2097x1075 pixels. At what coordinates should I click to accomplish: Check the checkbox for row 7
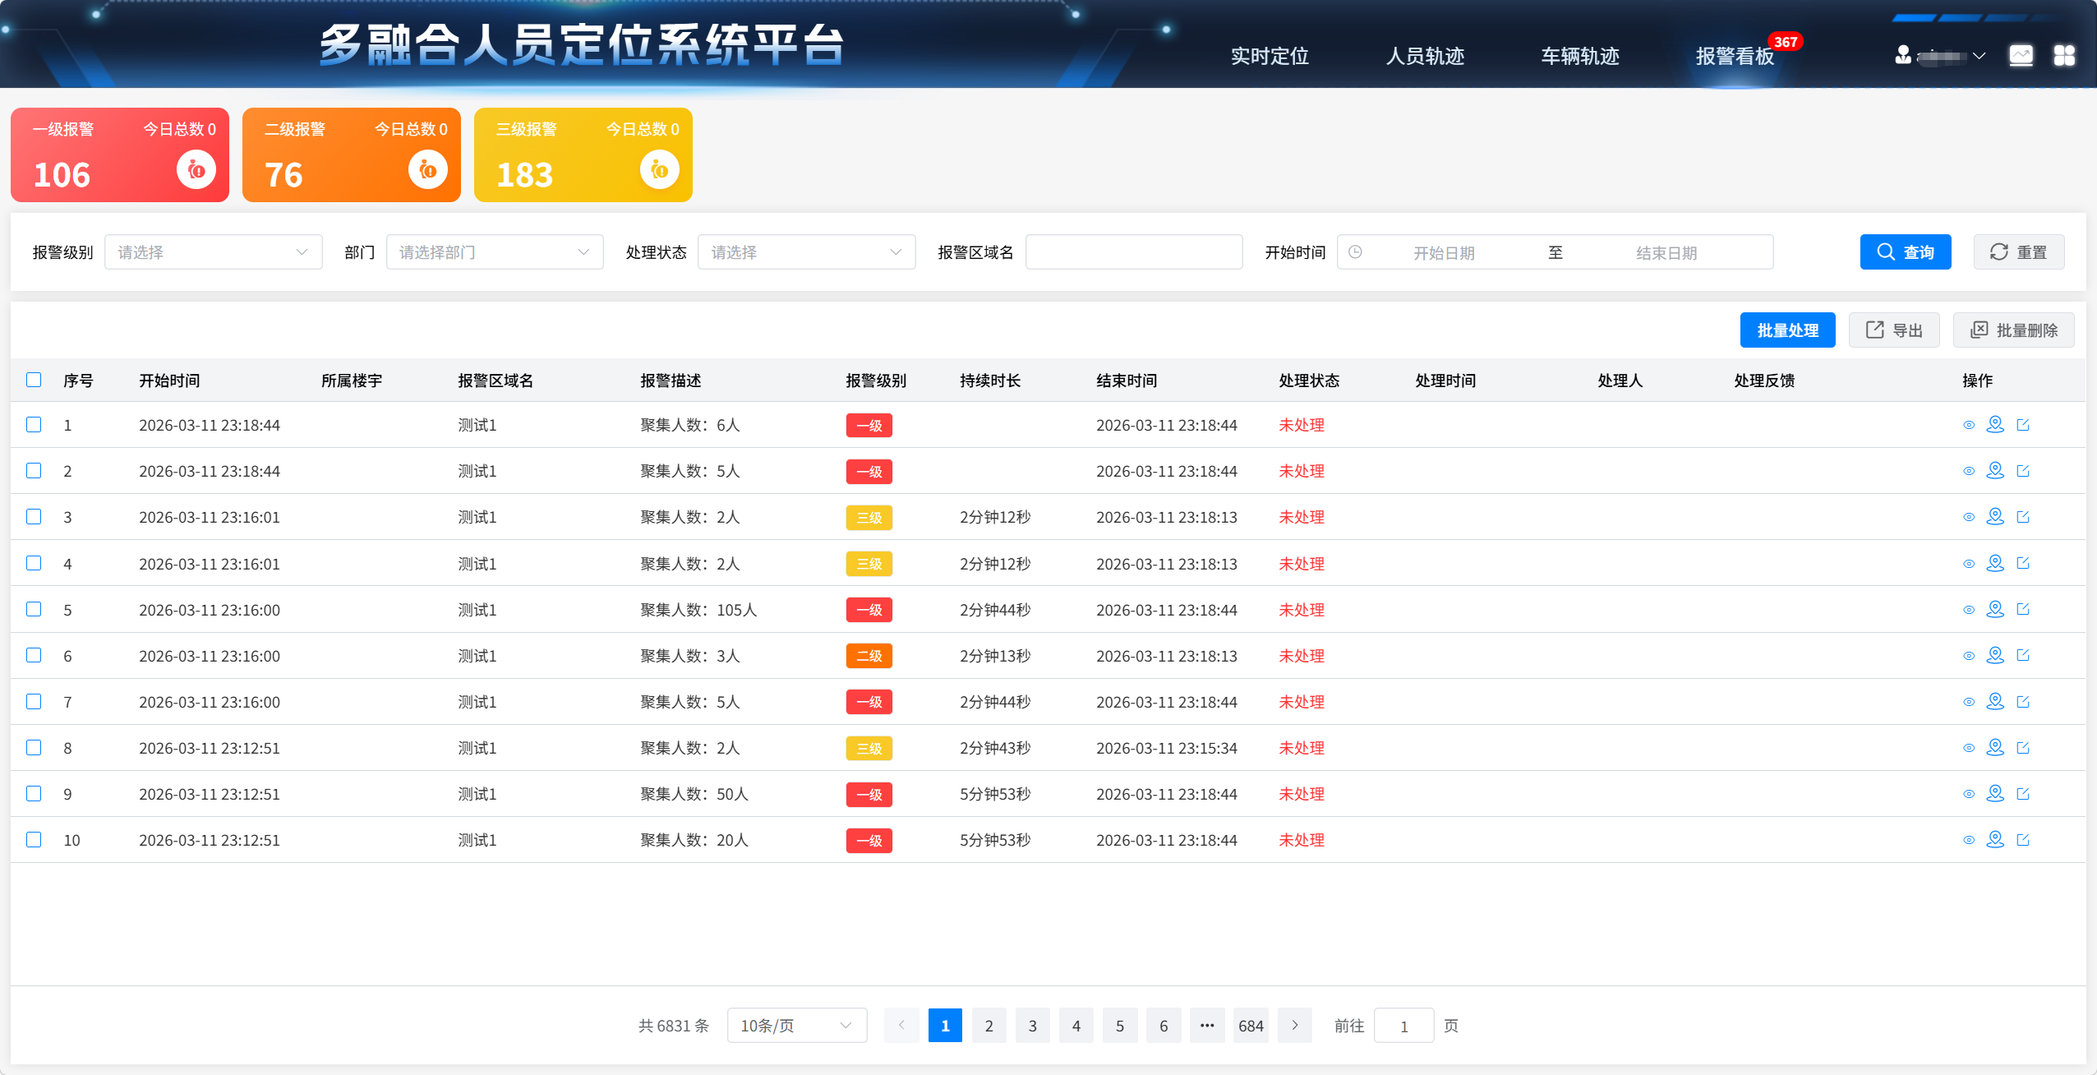34,702
